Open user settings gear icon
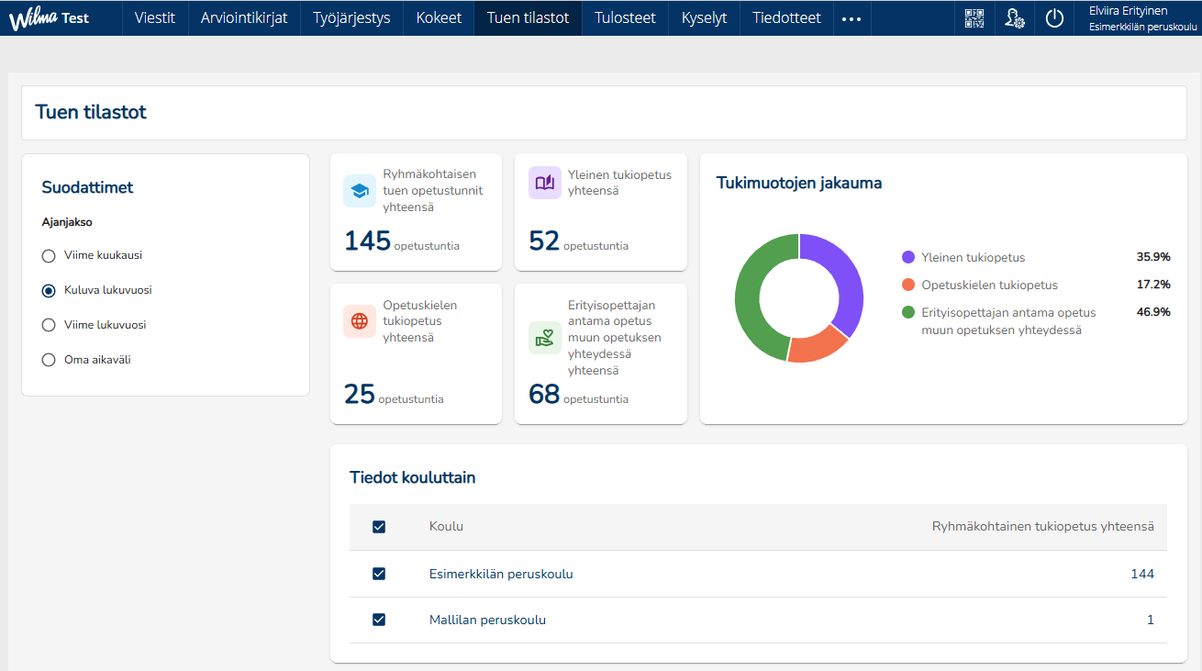Image resolution: width=1202 pixels, height=671 pixels. tap(1014, 18)
